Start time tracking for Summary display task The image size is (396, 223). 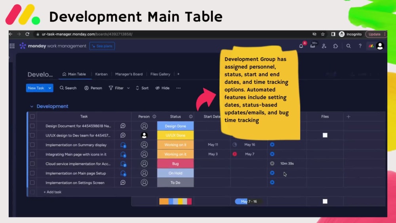pos(272,145)
